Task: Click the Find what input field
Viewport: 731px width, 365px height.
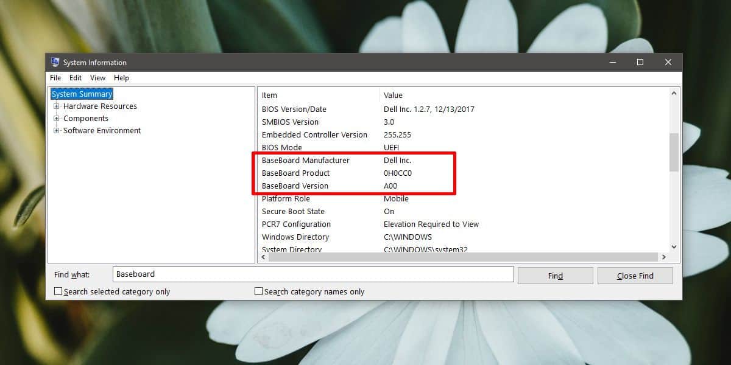Action: coord(313,274)
